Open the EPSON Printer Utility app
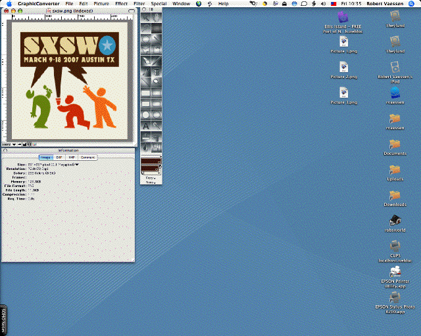421x336 pixels. (395, 270)
